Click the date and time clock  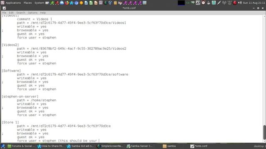254,3
